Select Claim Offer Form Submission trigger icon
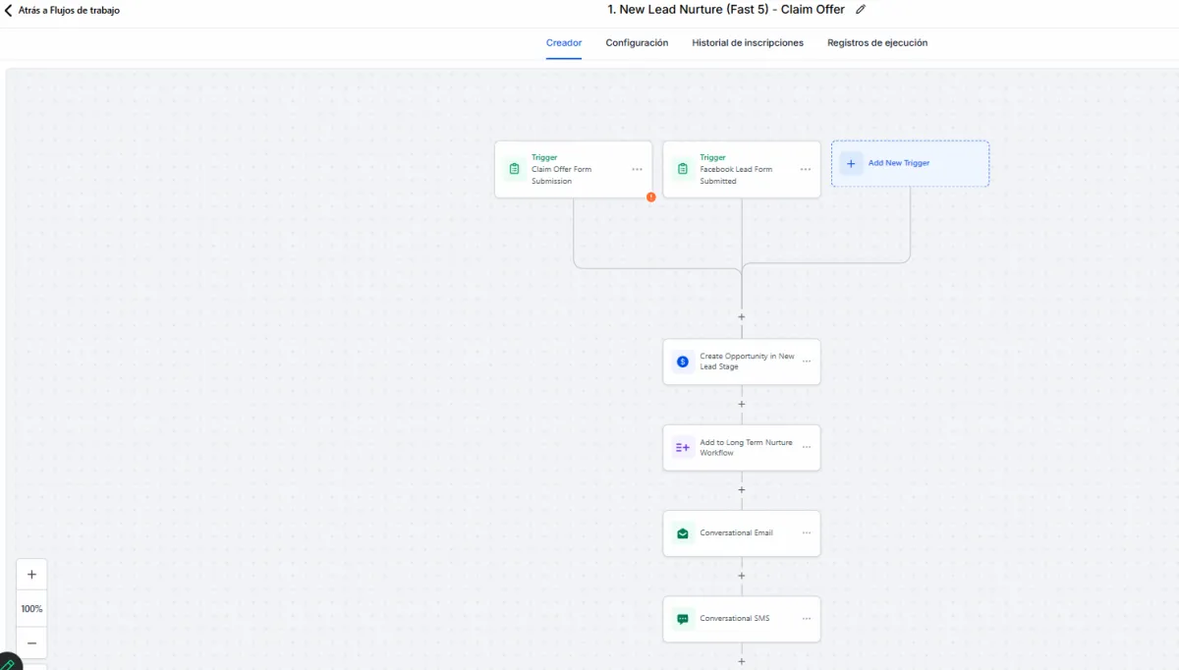The image size is (1179, 670). point(515,169)
